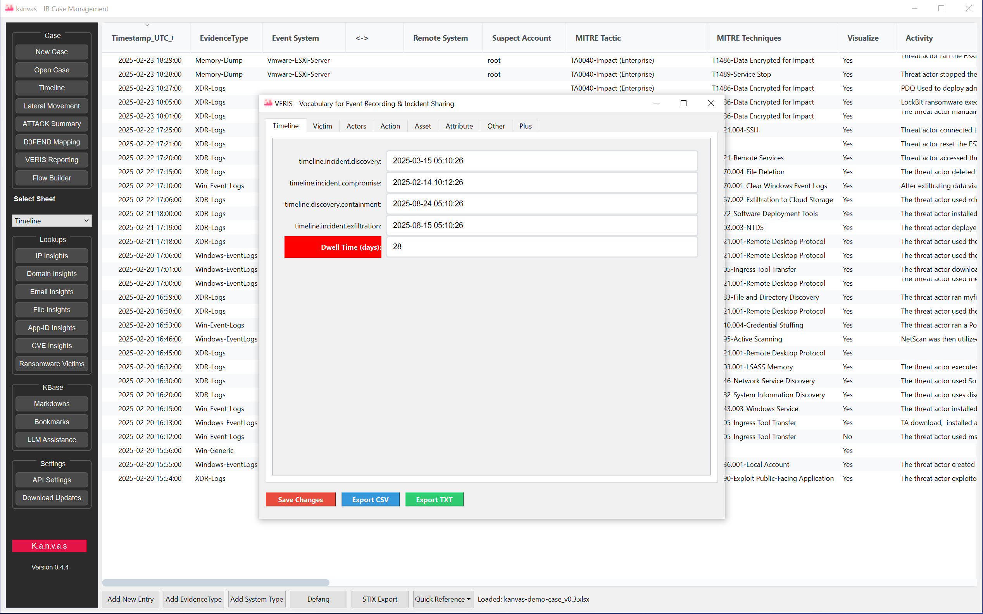
Task: Click Ransomware Victims lookup button
Action: pyautogui.click(x=52, y=364)
